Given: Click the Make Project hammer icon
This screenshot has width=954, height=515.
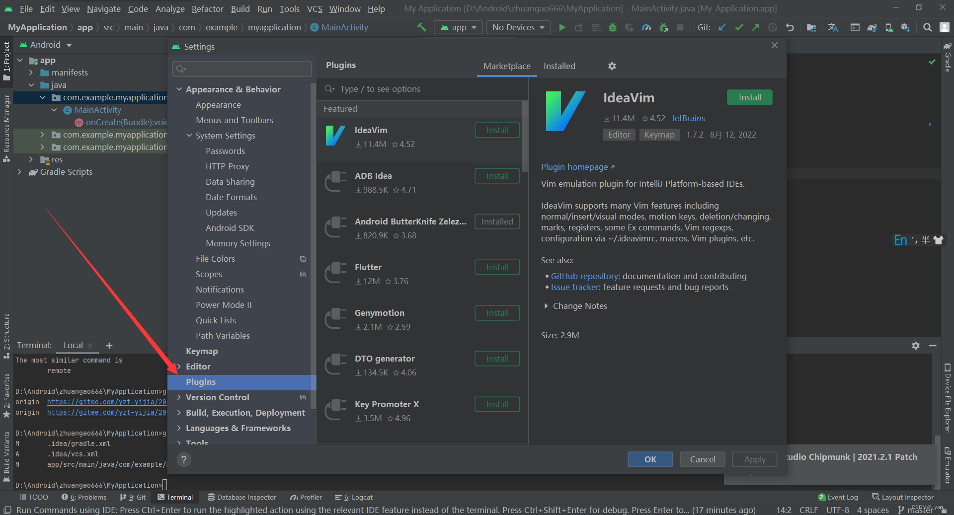Looking at the screenshot, I should (421, 27).
